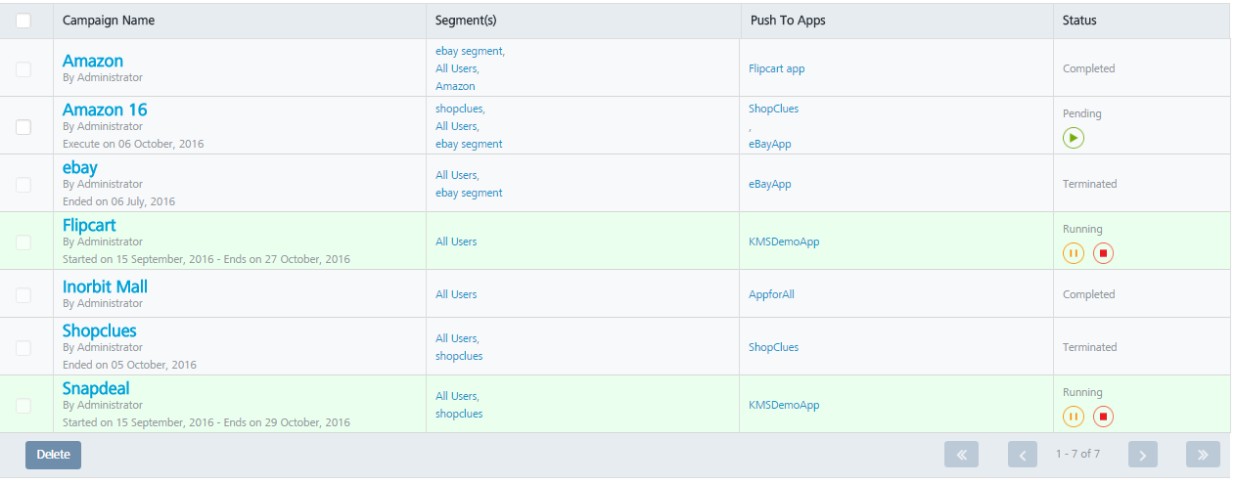Tick the select-all checkbox in the header

click(23, 21)
